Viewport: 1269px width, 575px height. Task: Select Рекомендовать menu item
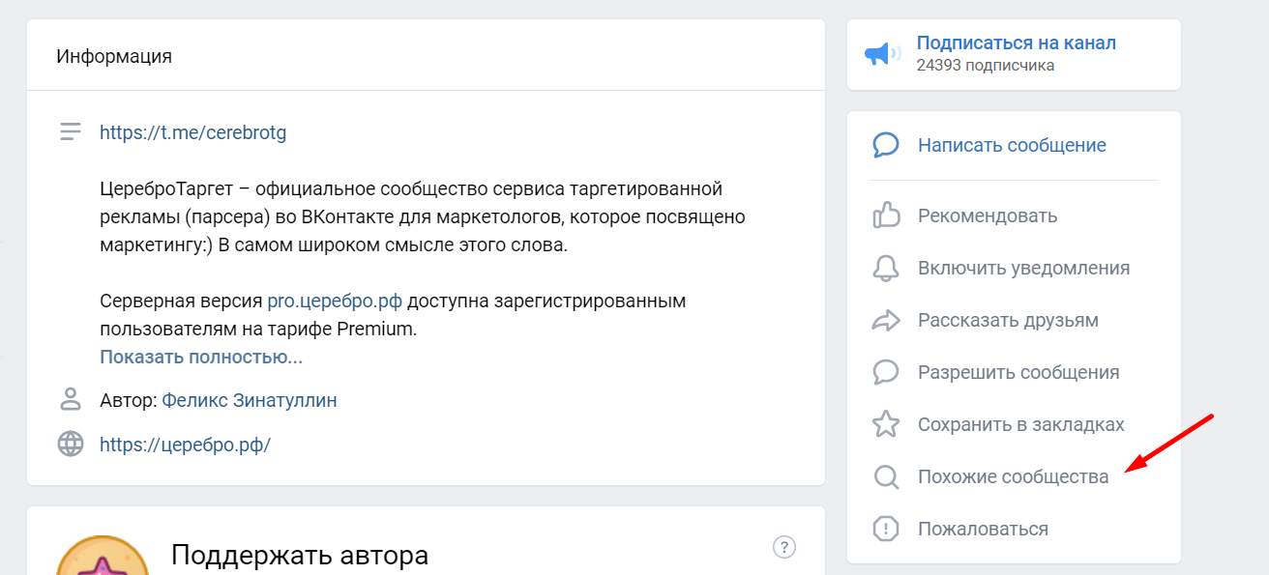pyautogui.click(x=988, y=216)
